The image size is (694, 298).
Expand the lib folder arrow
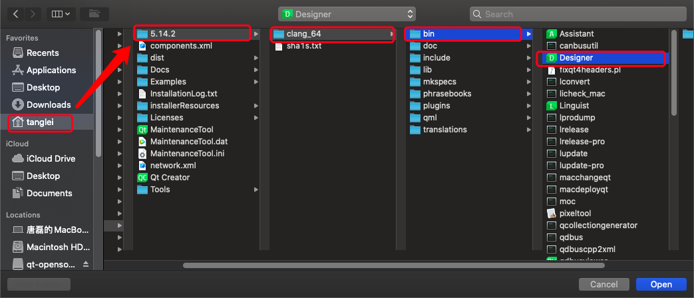(x=528, y=70)
